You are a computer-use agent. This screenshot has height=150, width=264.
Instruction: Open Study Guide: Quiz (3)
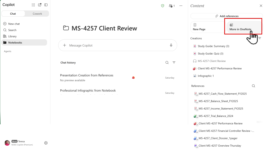(x=210, y=53)
